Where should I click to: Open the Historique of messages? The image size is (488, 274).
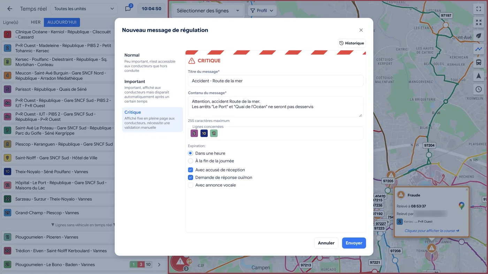tap(352, 43)
